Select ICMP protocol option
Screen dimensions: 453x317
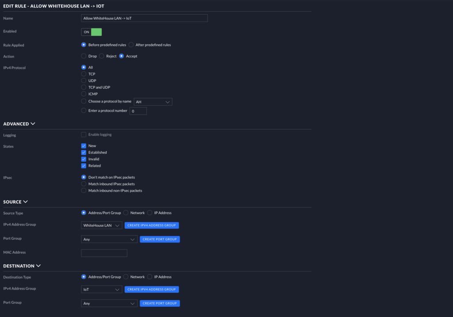coord(84,94)
